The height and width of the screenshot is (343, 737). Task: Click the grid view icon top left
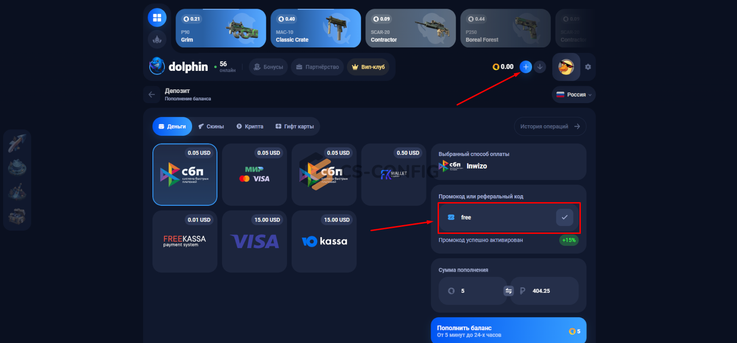click(x=157, y=17)
